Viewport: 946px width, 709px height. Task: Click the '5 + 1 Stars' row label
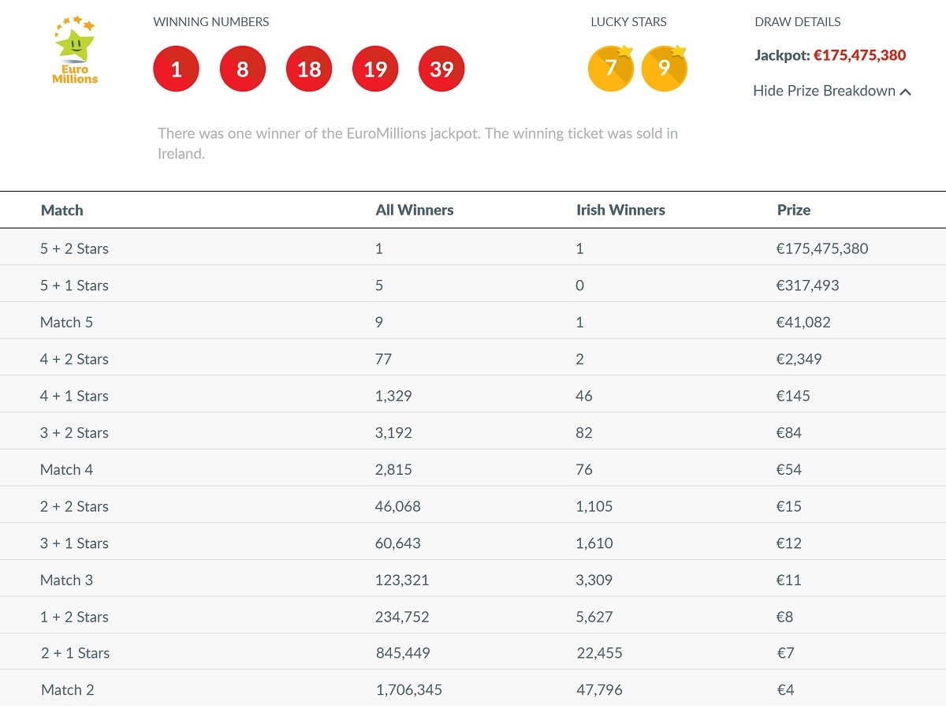(x=74, y=285)
